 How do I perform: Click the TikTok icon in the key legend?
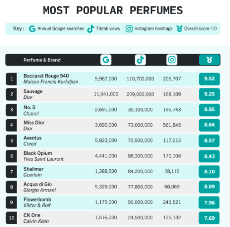pyautogui.click(x=91, y=29)
